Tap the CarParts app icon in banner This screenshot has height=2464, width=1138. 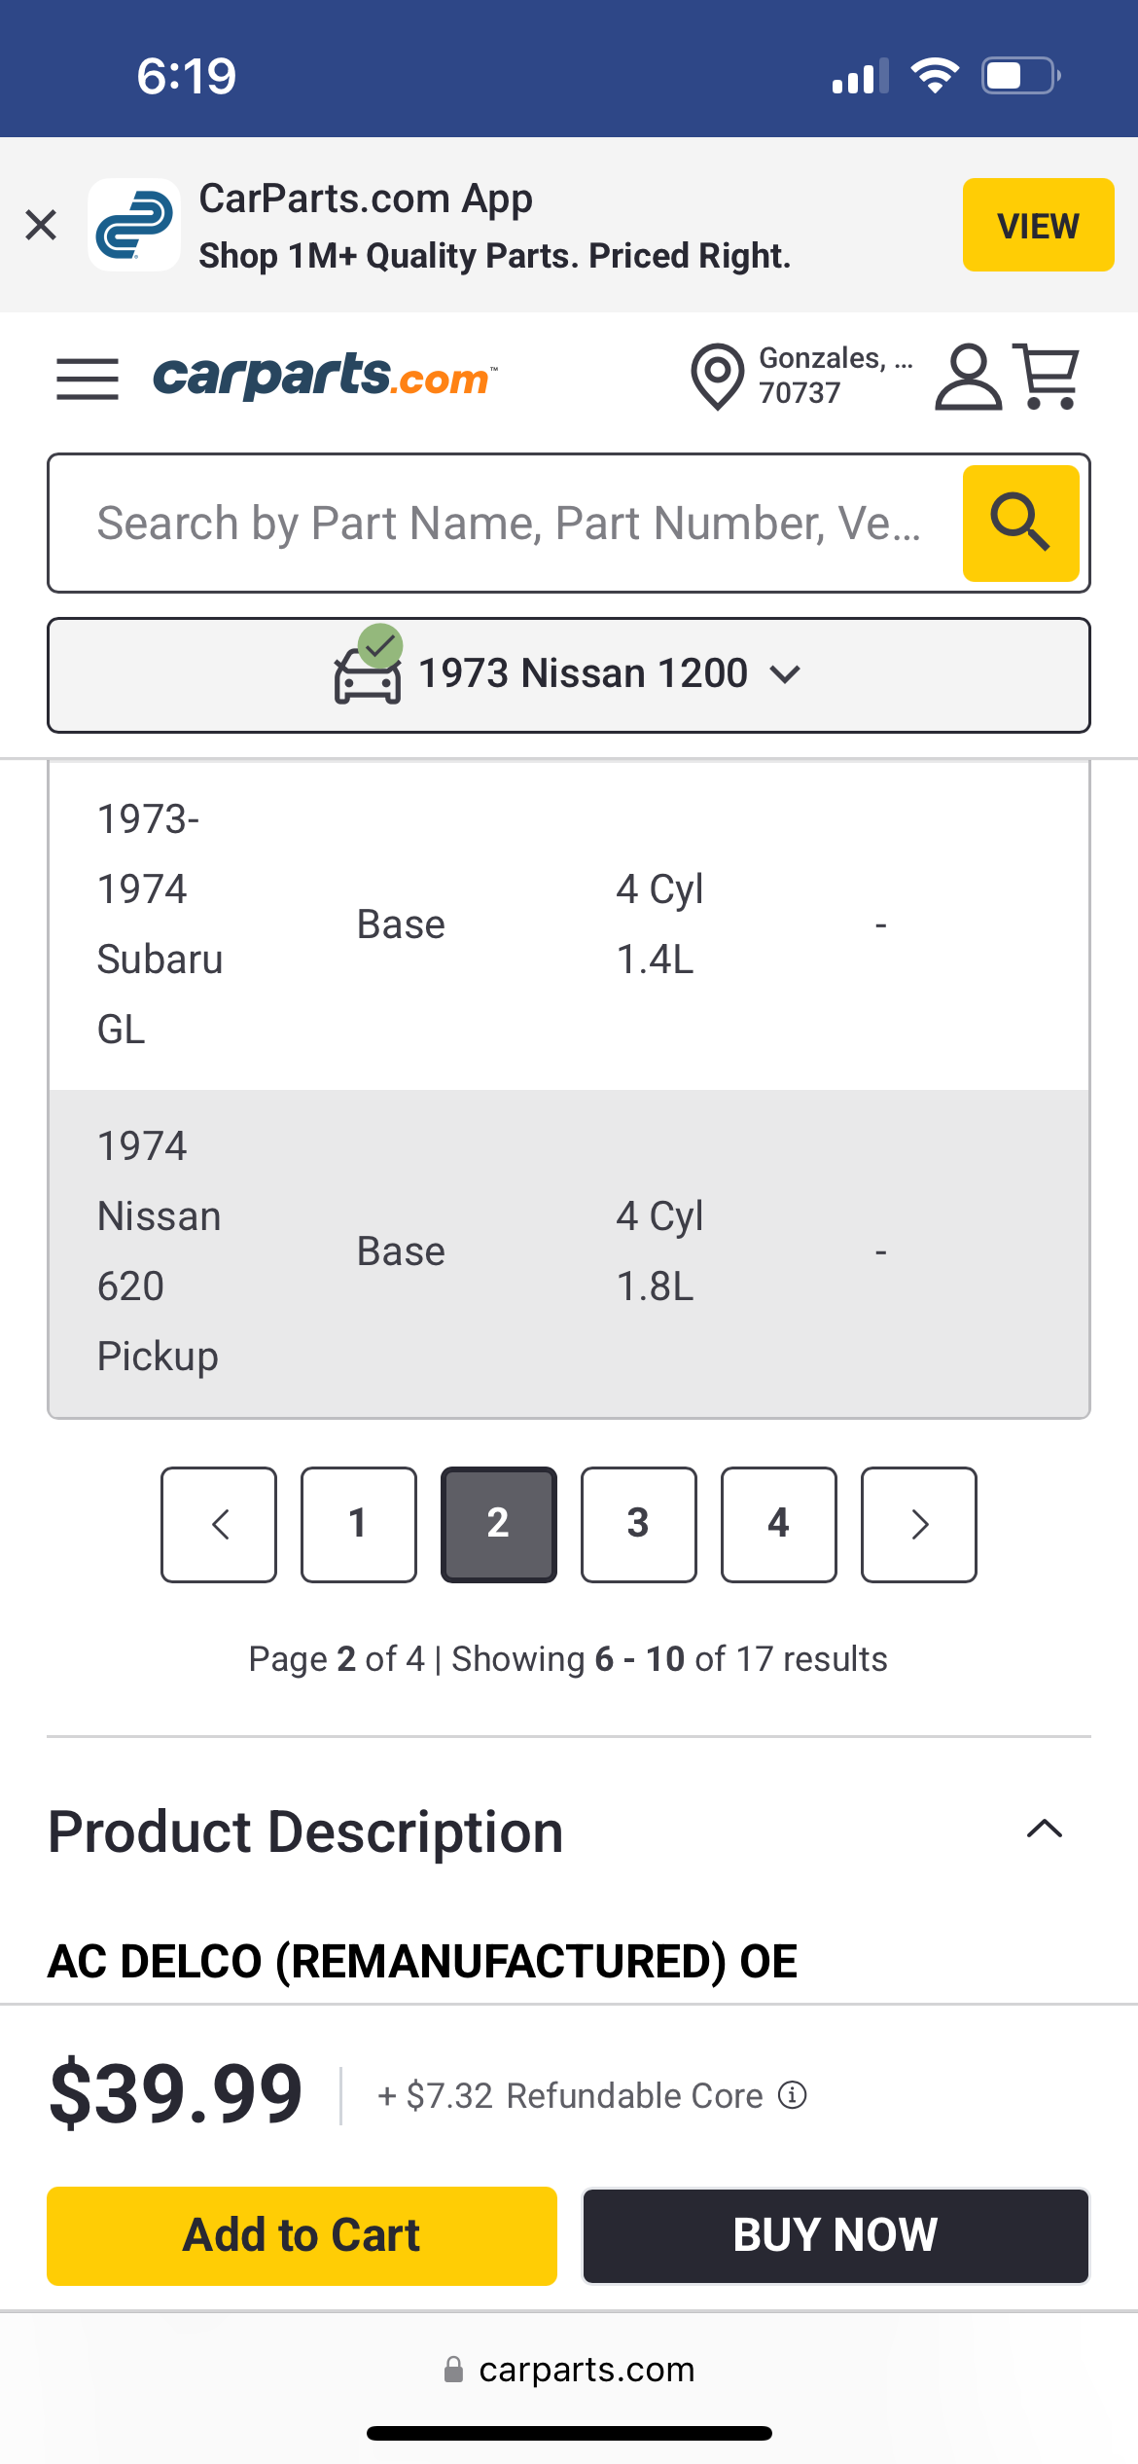(x=134, y=225)
